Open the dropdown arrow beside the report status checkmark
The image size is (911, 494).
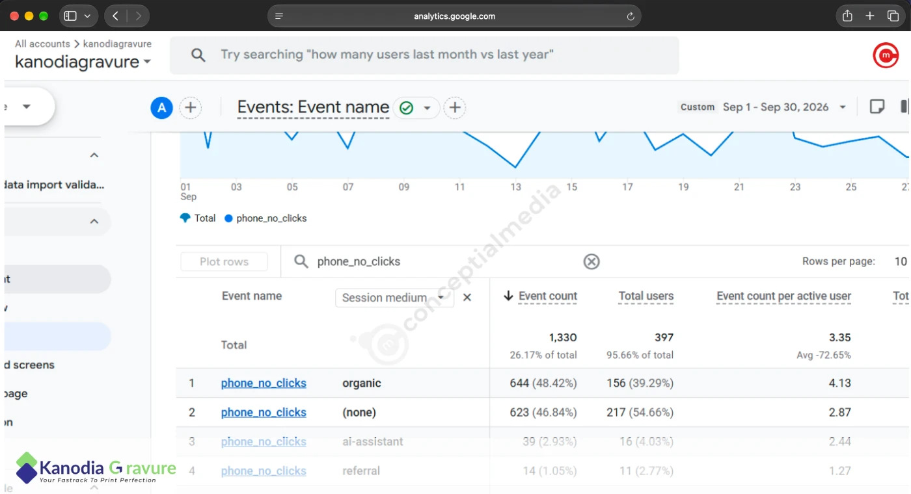(x=428, y=108)
